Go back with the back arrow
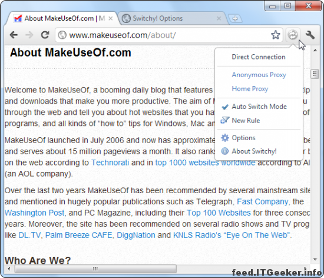The width and height of the screenshot is (324, 278). coord(14,35)
